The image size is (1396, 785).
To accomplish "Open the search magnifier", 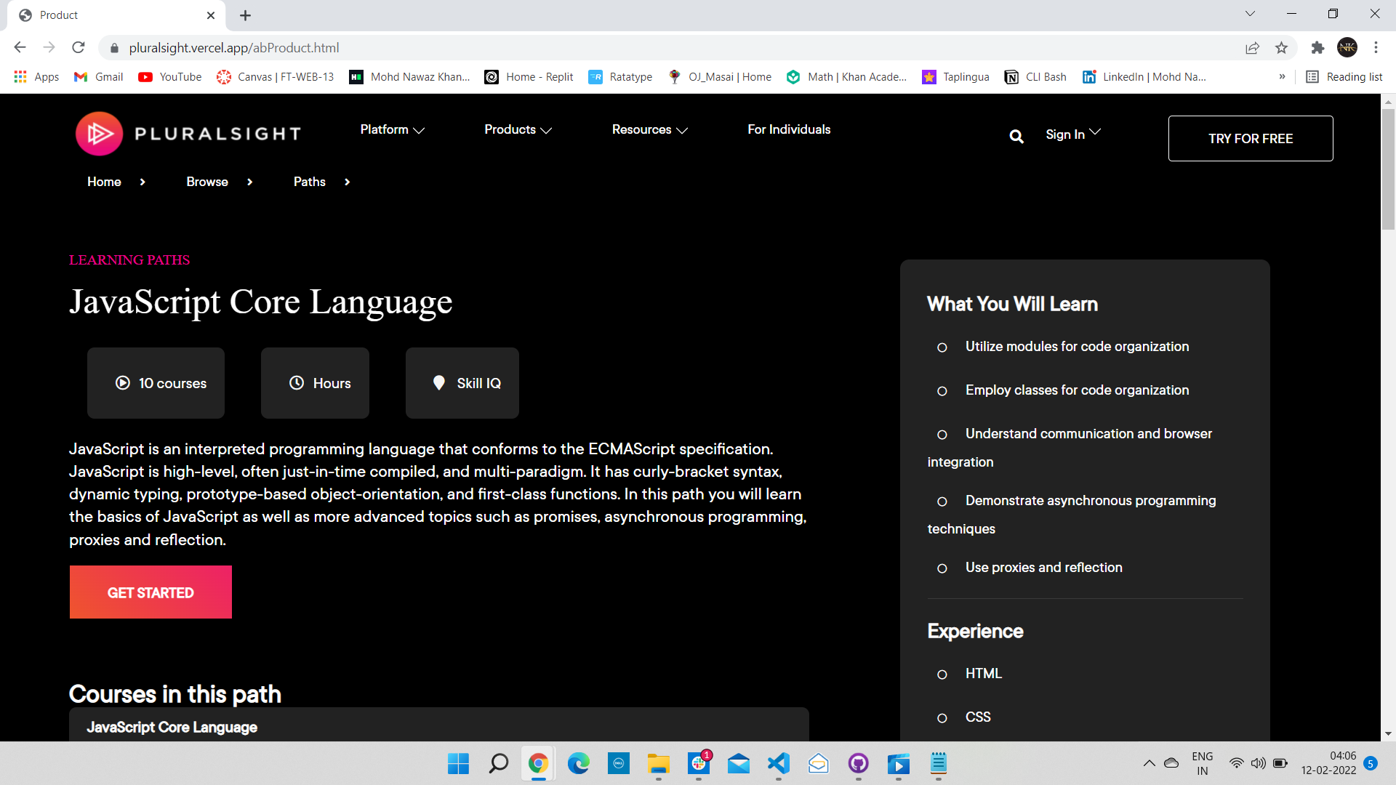I will (1016, 136).
